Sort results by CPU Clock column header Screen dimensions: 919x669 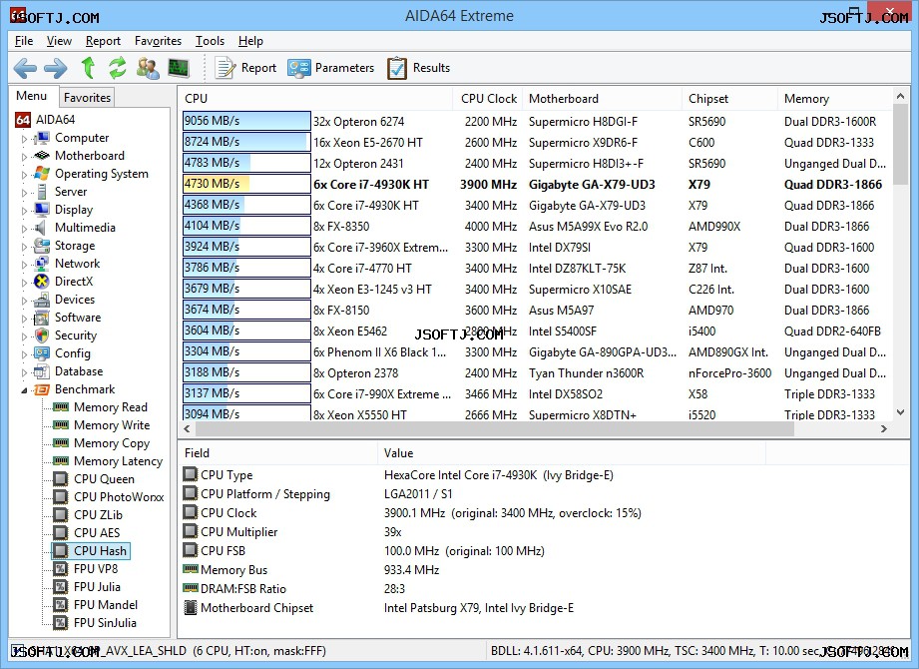(x=489, y=99)
